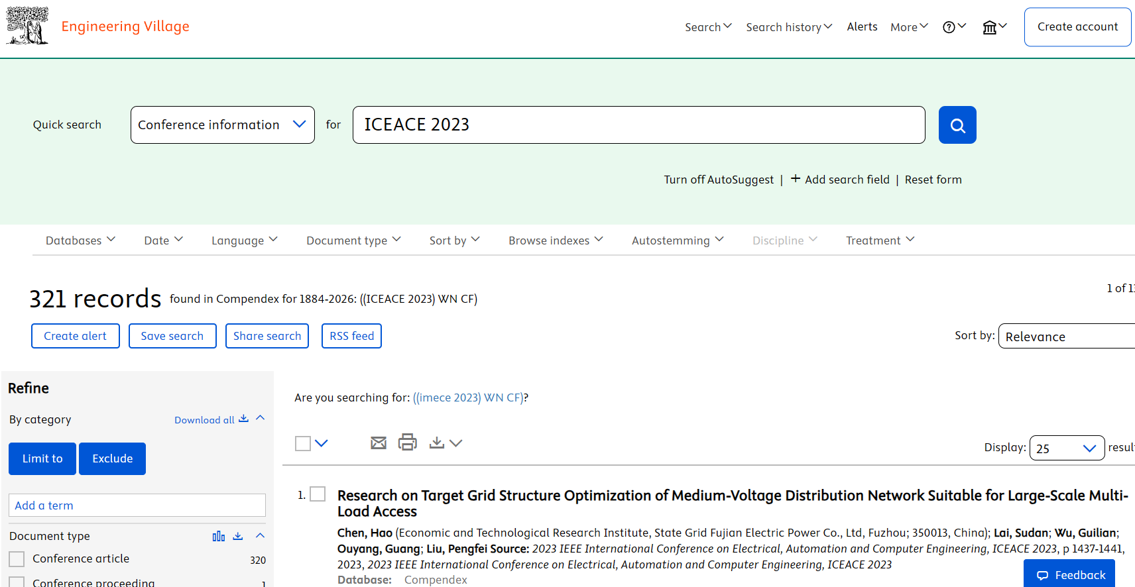Click Create alert button
Image resolution: width=1135 pixels, height=587 pixels.
(76, 336)
